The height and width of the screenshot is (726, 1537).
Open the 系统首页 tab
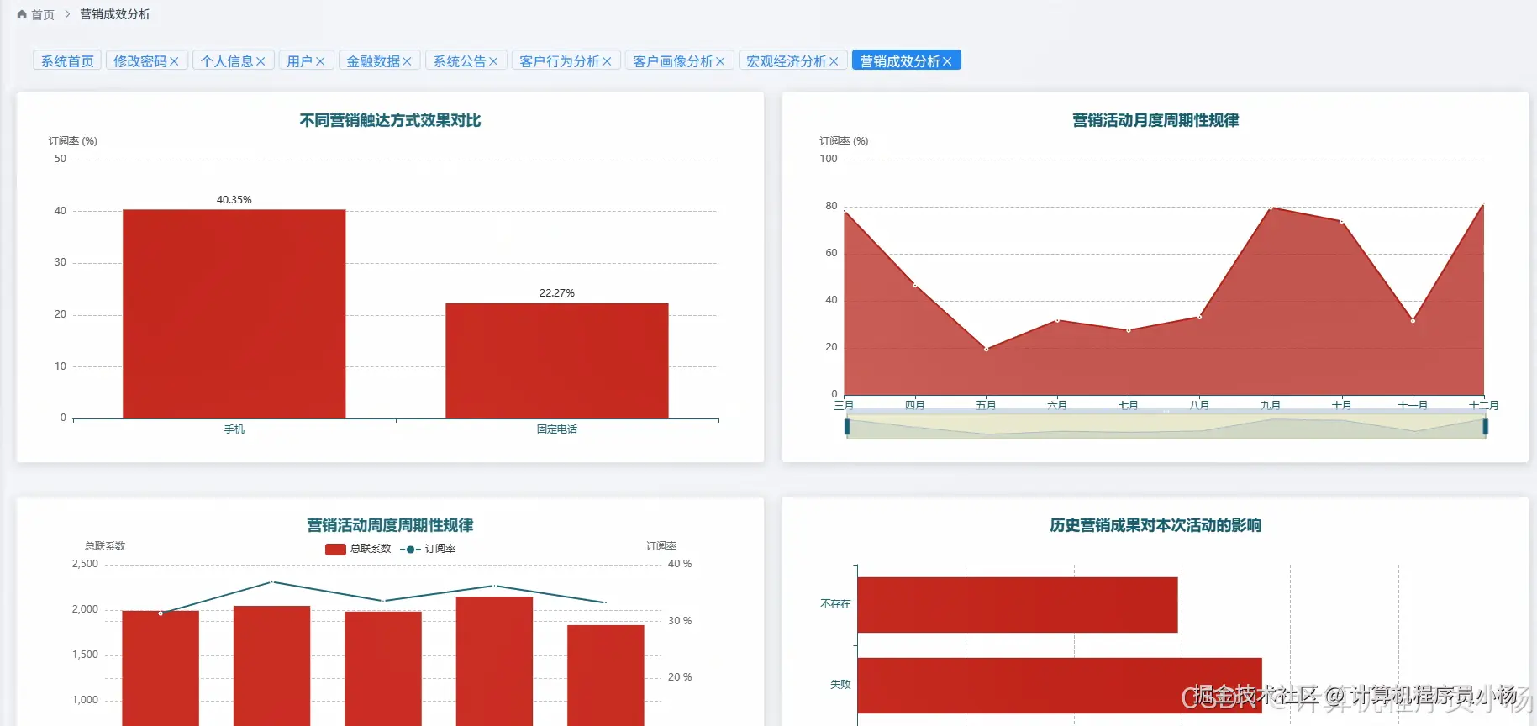pyautogui.click(x=67, y=61)
